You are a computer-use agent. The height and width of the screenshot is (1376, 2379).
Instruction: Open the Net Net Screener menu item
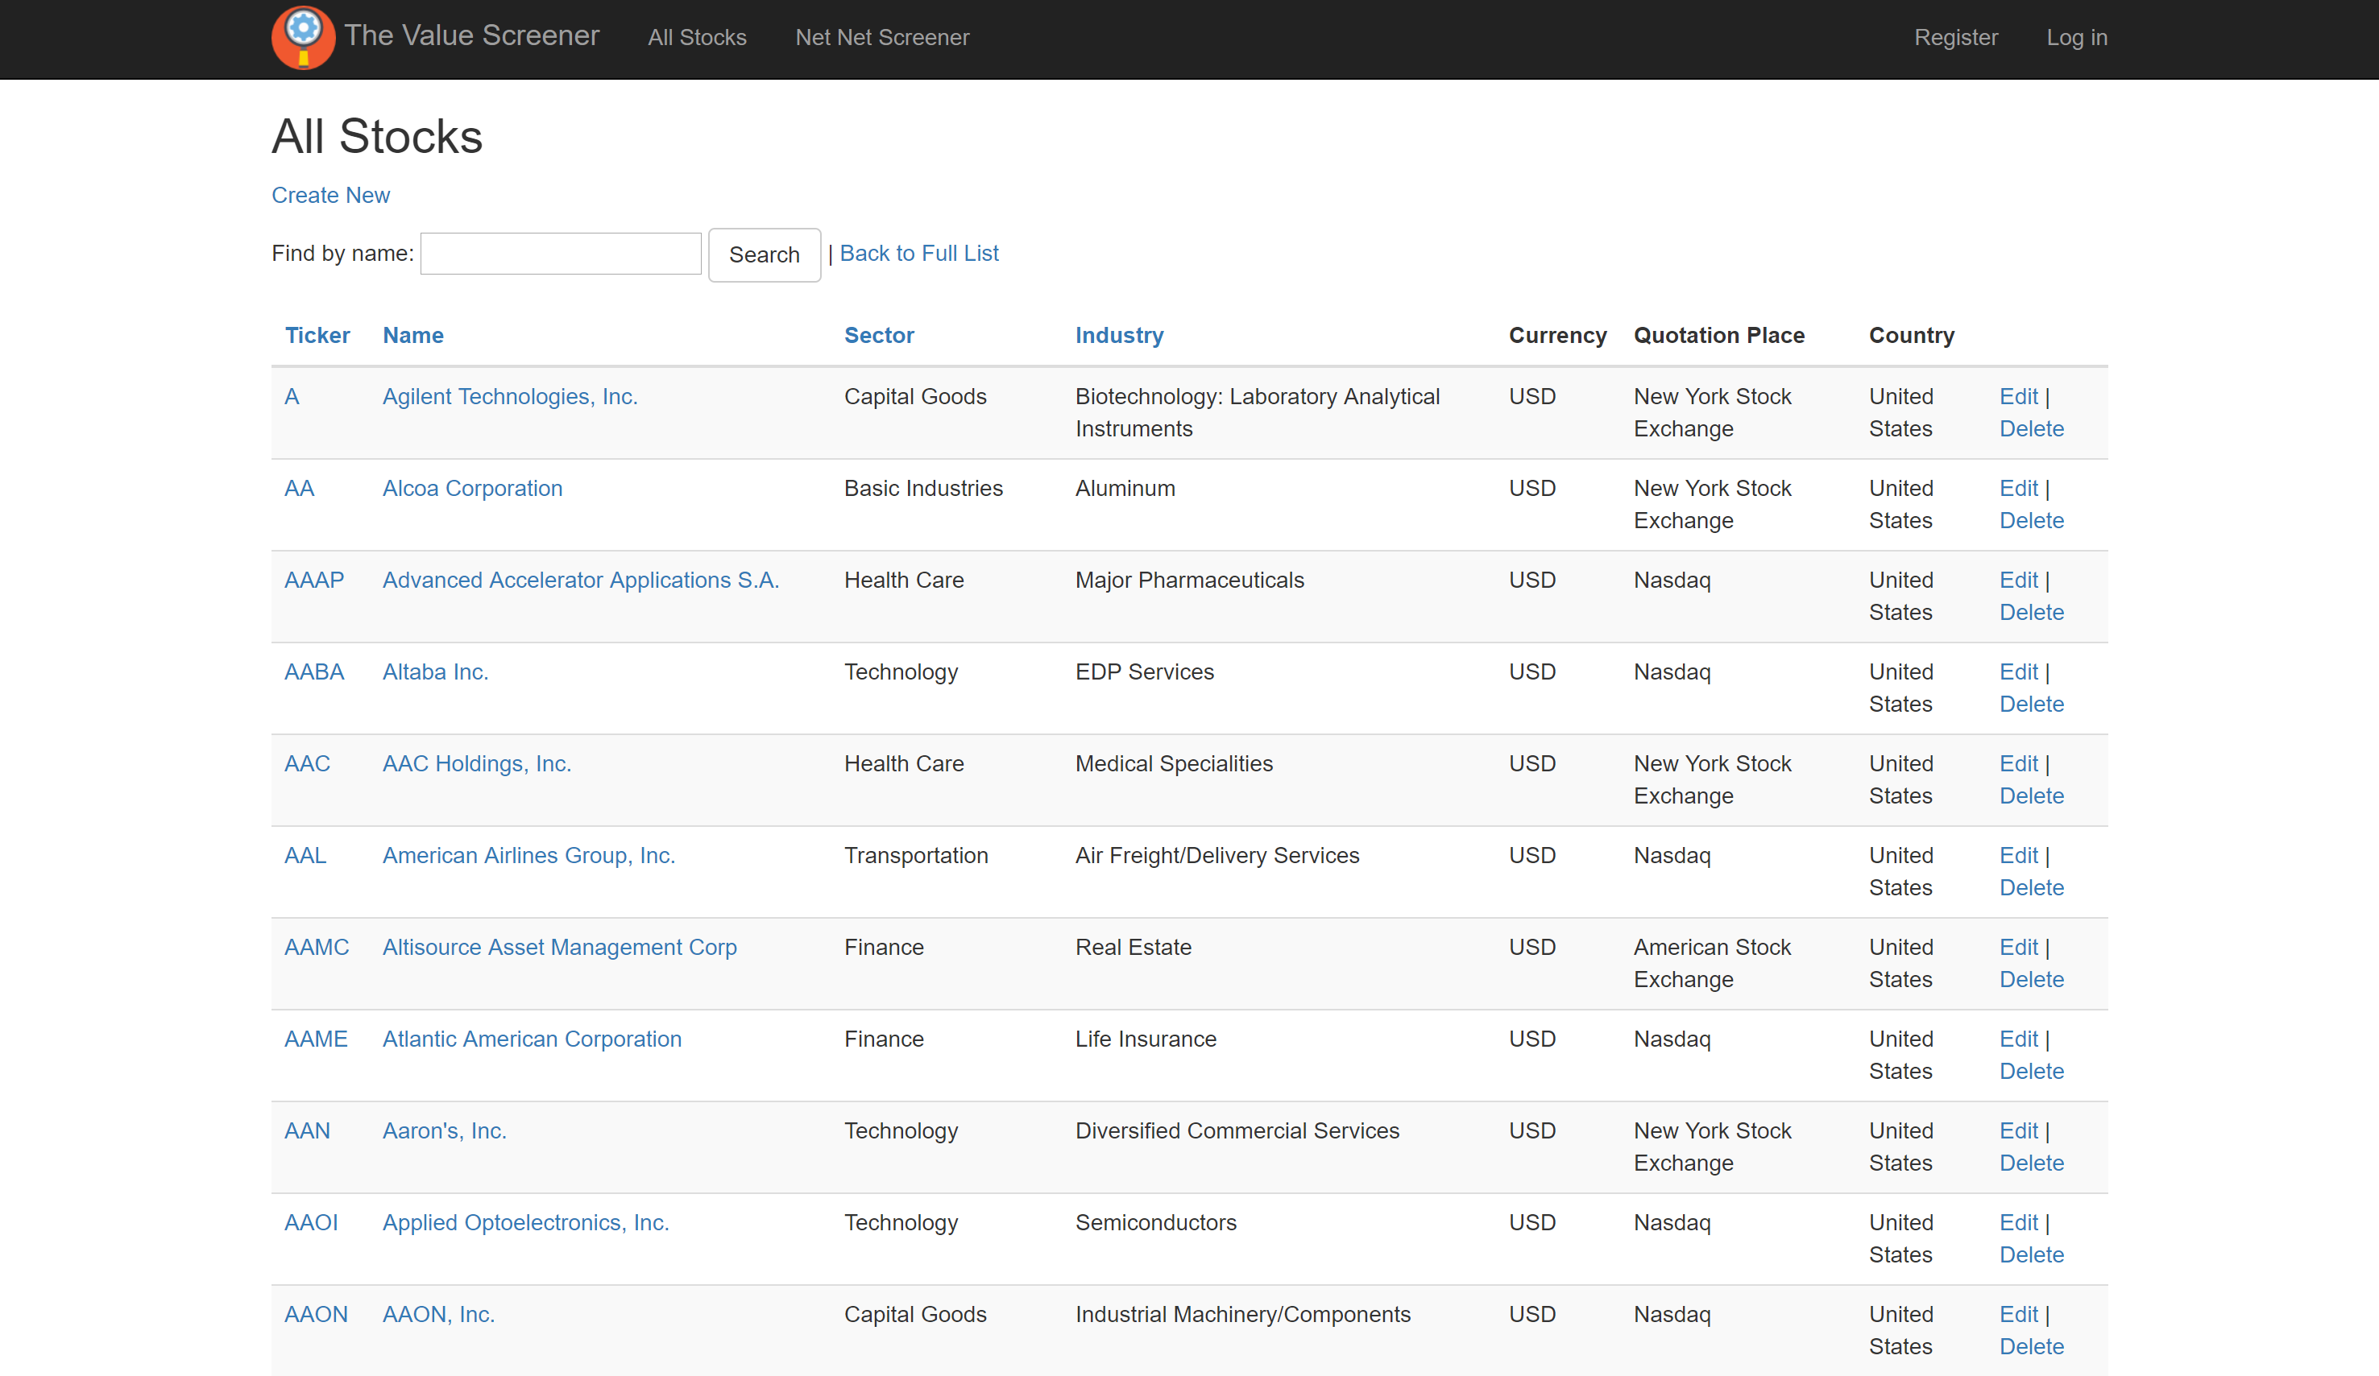[x=881, y=38]
